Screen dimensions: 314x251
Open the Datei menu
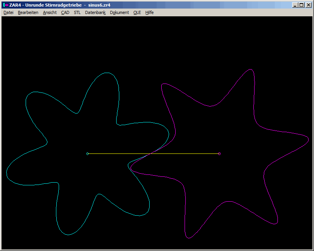[8, 12]
